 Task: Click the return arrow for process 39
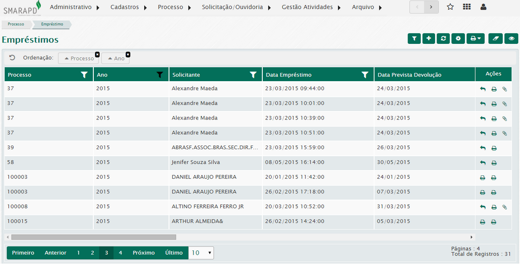[483, 148]
